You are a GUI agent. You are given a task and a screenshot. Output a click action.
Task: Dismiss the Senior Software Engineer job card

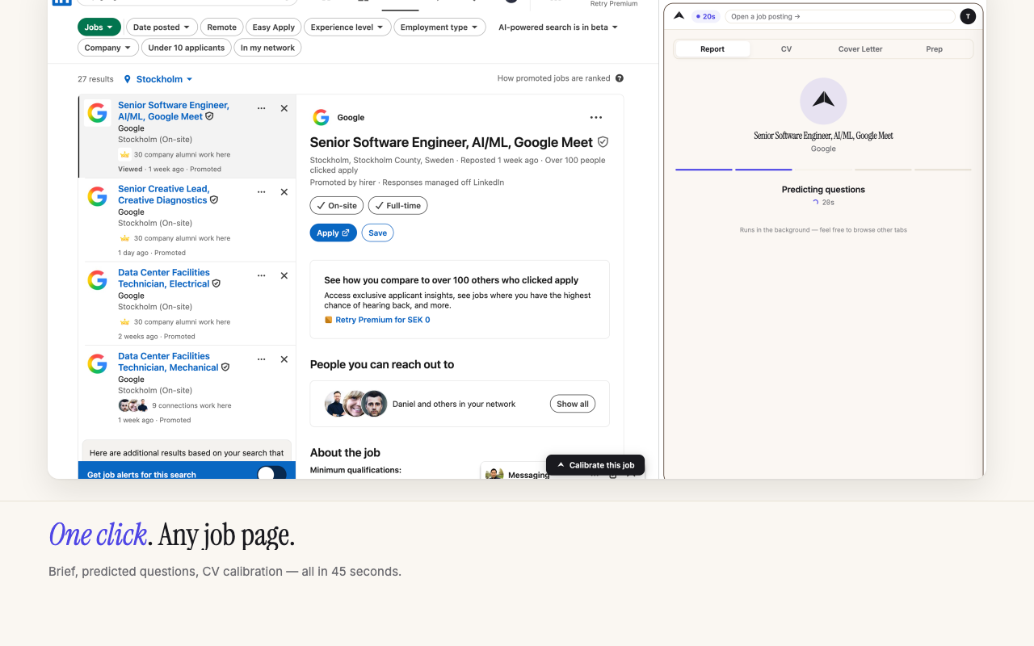tap(284, 108)
